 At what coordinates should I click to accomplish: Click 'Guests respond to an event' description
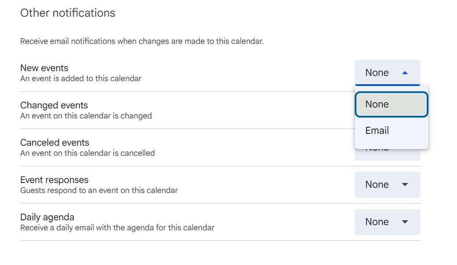click(x=99, y=191)
